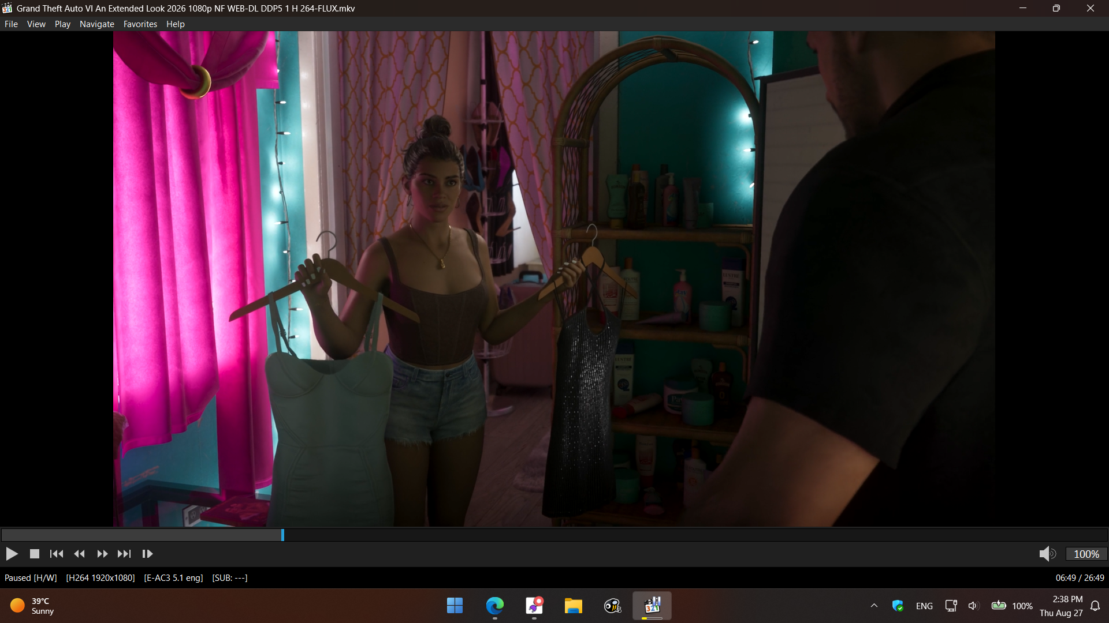Minimize the media player window
Image resolution: width=1109 pixels, height=623 pixels.
[1023, 8]
